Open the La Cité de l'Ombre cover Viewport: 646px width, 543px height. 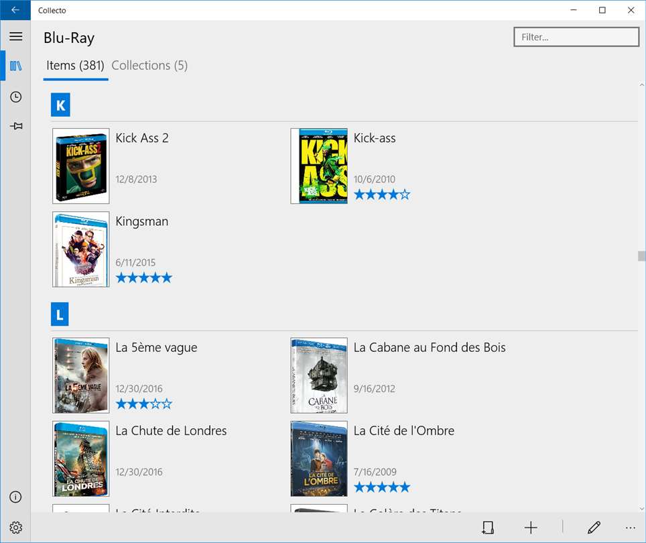(319, 459)
